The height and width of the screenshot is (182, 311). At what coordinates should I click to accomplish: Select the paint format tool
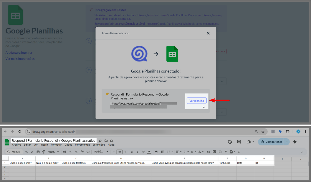coord(44,152)
